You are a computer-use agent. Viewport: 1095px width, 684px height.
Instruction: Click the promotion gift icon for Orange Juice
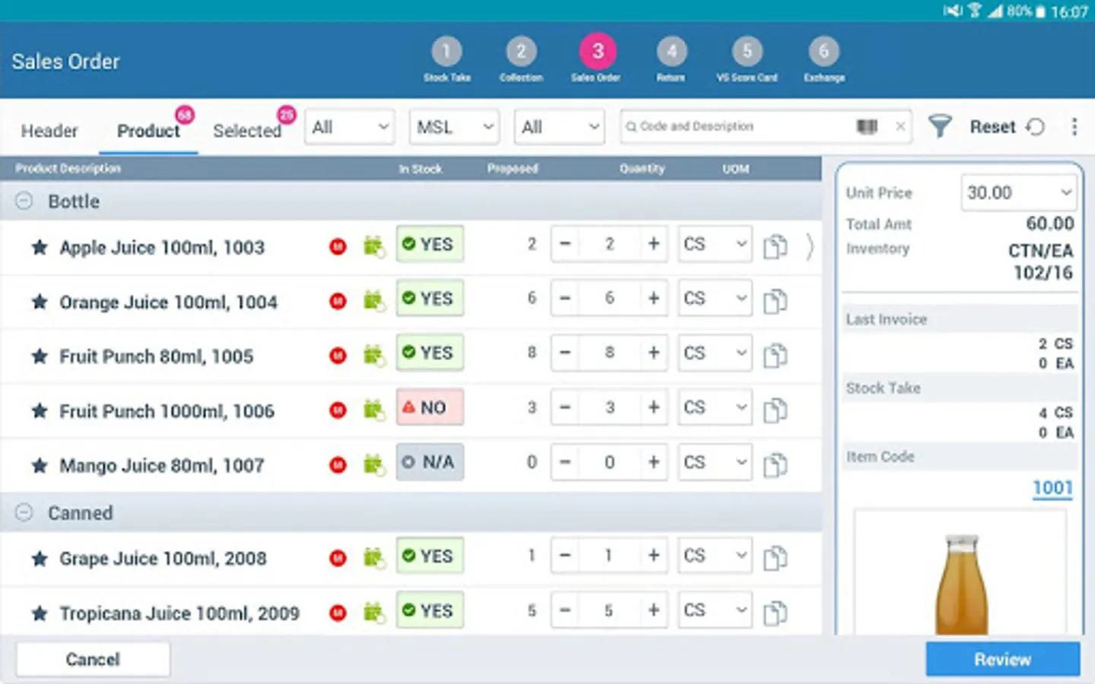pyautogui.click(x=373, y=299)
